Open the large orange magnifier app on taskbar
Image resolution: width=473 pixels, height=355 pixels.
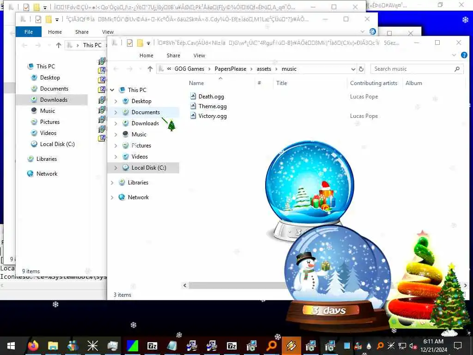point(272,346)
